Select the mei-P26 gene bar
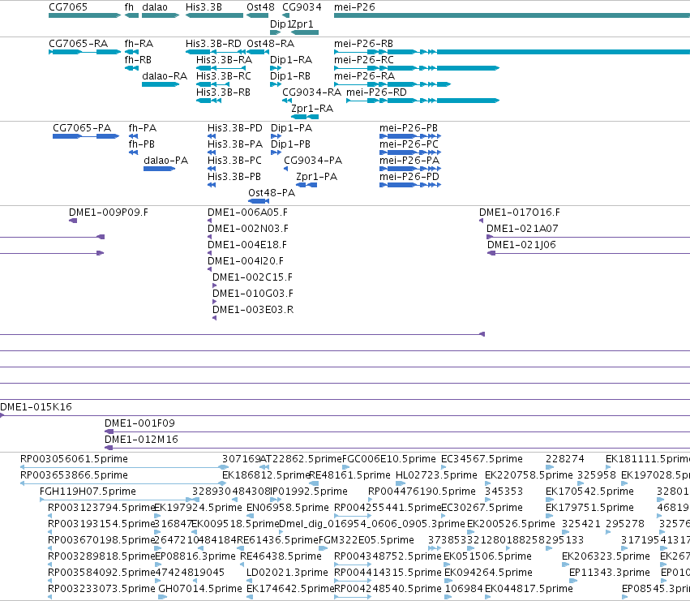Screen dimensions: 690x601 click(512, 15)
